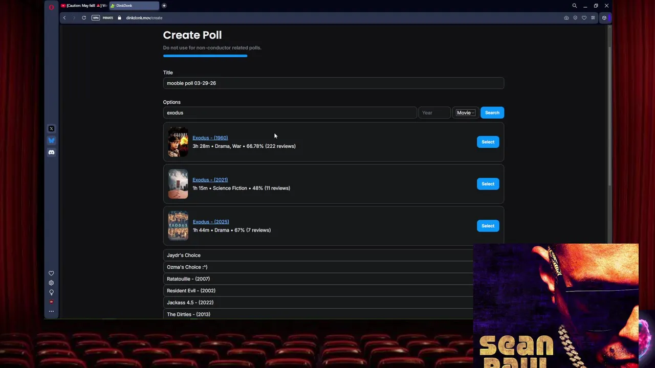
Task: Click the page vertical scrollbar
Action: (x=609, y=116)
